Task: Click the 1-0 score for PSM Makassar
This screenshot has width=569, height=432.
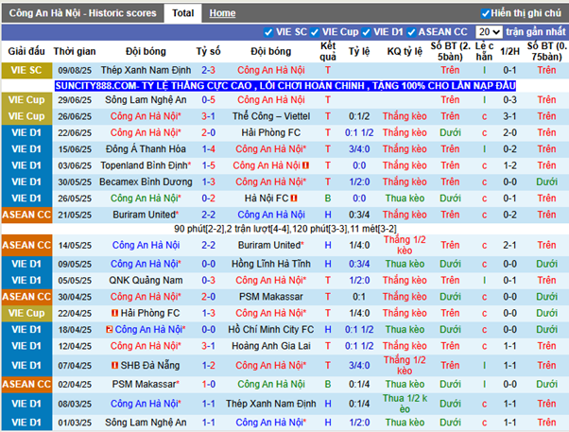Action: click(x=208, y=385)
